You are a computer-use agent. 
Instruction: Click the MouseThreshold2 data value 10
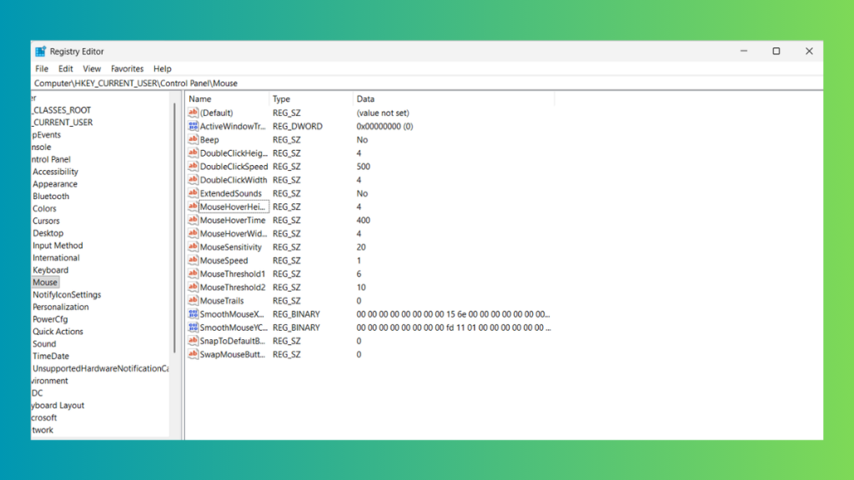point(361,287)
